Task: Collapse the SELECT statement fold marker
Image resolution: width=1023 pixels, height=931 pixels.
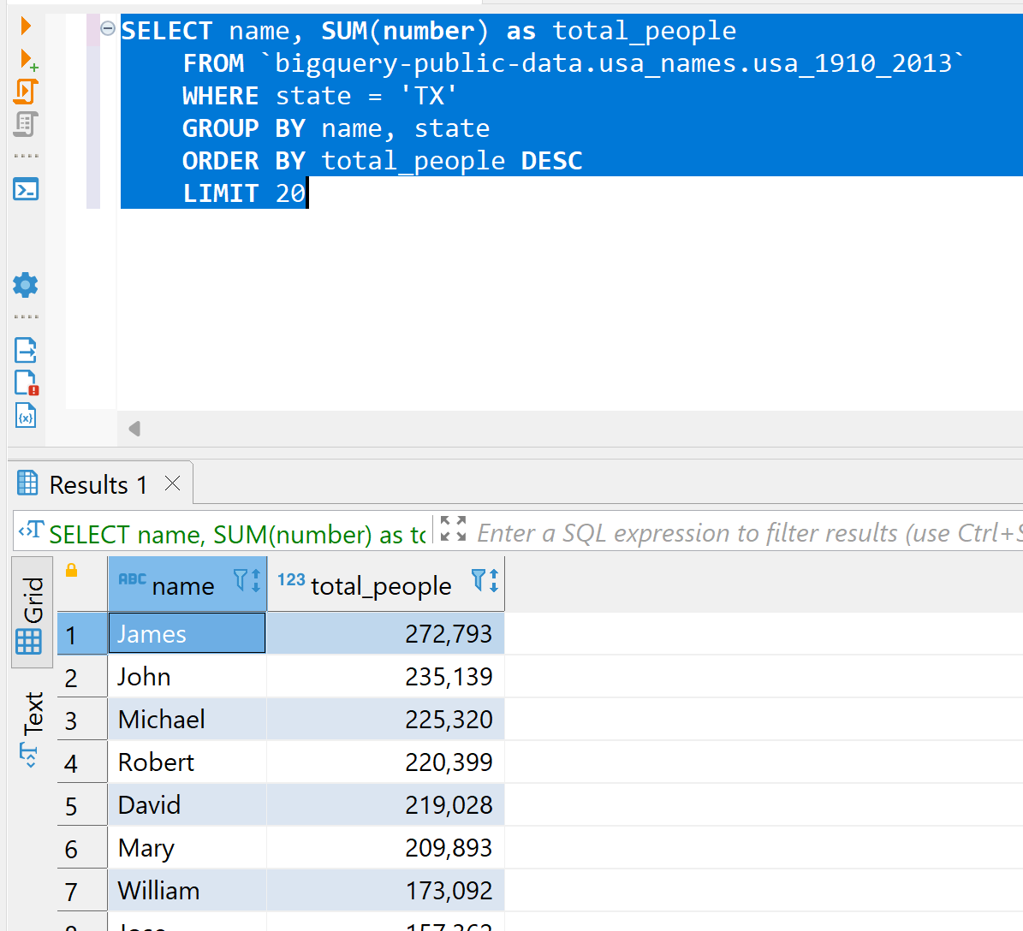Action: click(108, 29)
